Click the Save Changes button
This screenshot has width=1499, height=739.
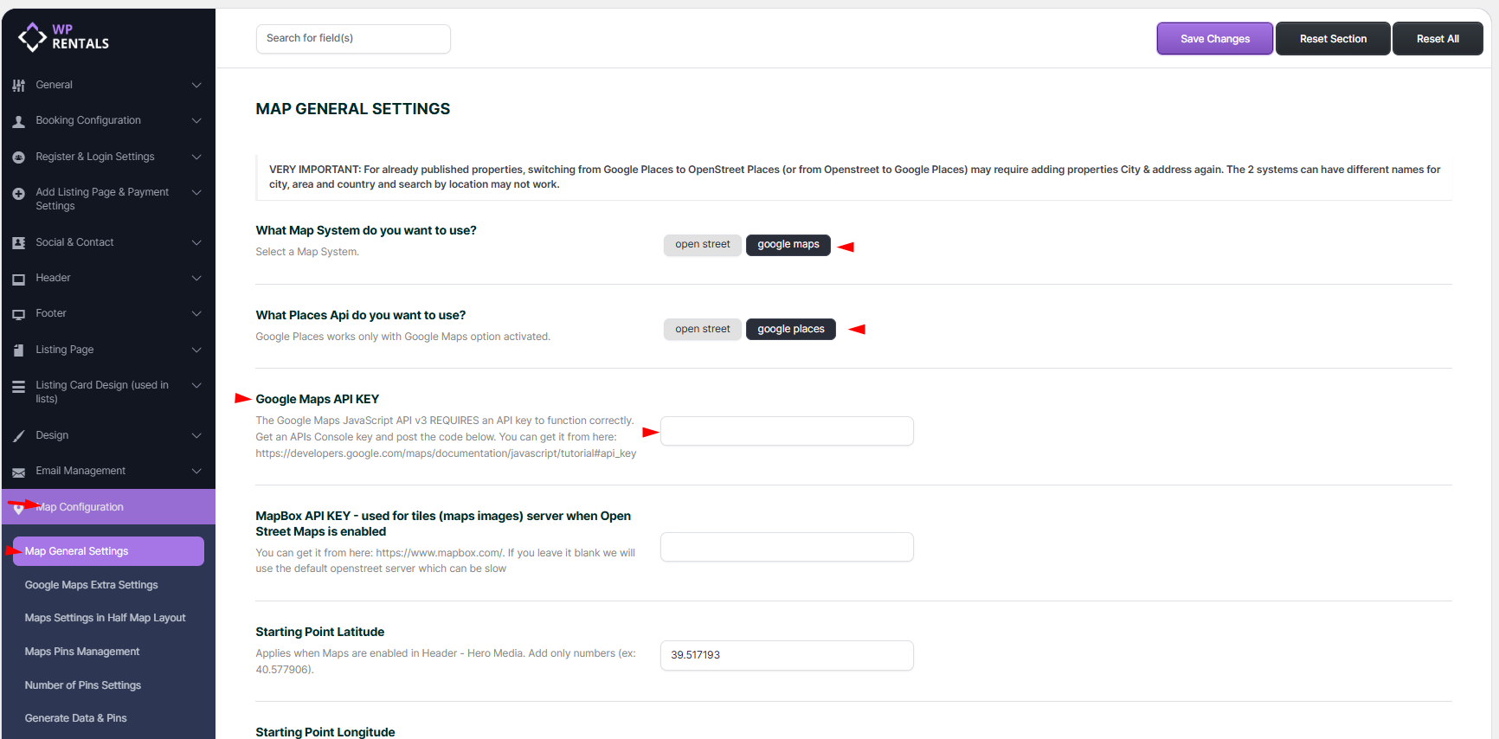[1214, 39]
